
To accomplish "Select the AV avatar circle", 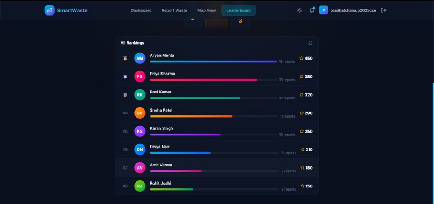I will tap(140, 167).
